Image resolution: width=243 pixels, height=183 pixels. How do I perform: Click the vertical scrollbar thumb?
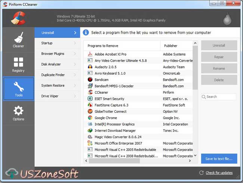pyautogui.click(x=195, y=68)
